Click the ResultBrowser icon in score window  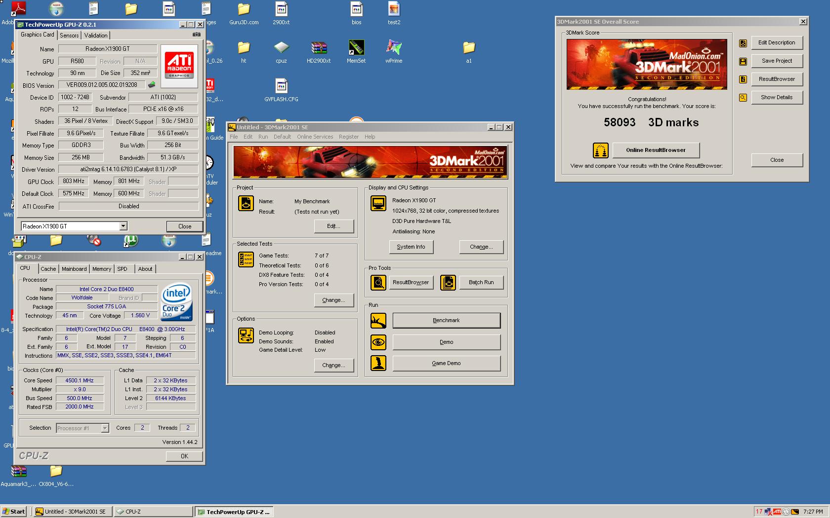click(743, 79)
